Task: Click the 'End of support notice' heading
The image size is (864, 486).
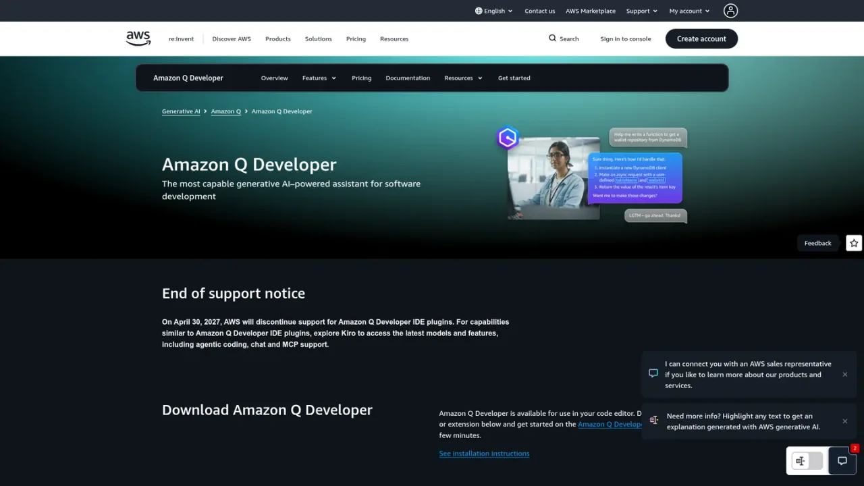Action: (x=234, y=293)
